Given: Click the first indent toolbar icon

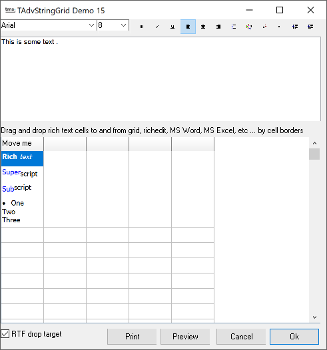Looking at the screenshot, I should 295,27.
